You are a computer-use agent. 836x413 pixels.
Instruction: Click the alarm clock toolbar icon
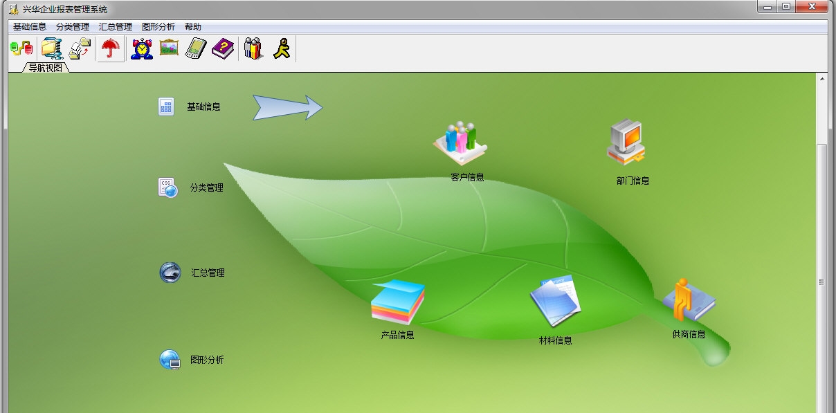coord(142,49)
